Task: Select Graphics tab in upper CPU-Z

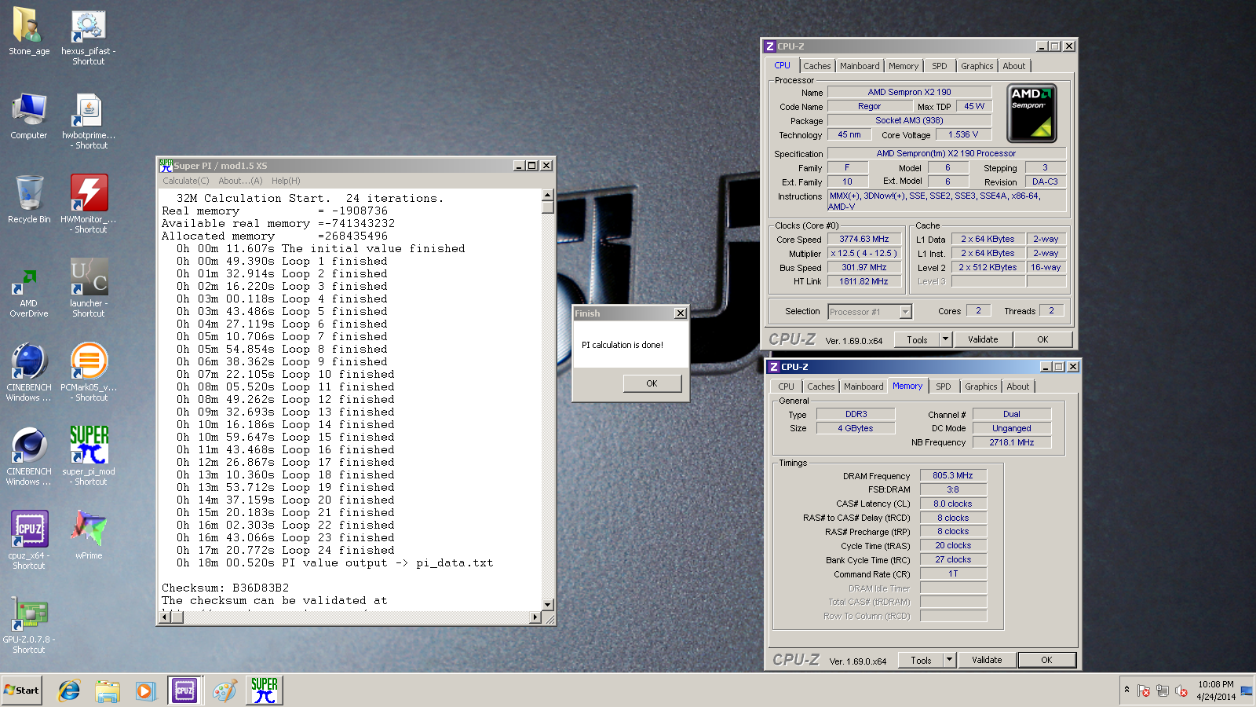Action: pos(977,66)
